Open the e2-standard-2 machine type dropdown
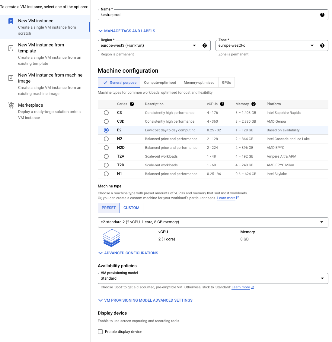Image resolution: width=332 pixels, height=342 pixels. click(322, 222)
